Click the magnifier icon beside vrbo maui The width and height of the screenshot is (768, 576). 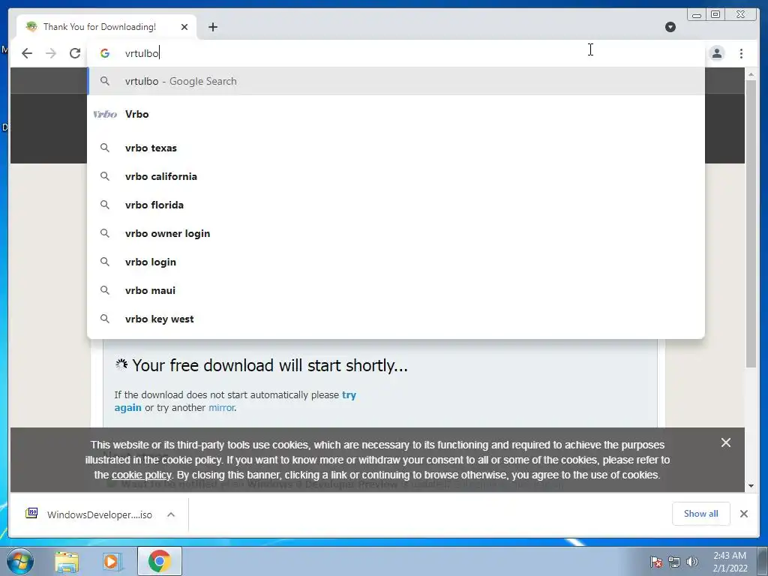click(x=105, y=290)
